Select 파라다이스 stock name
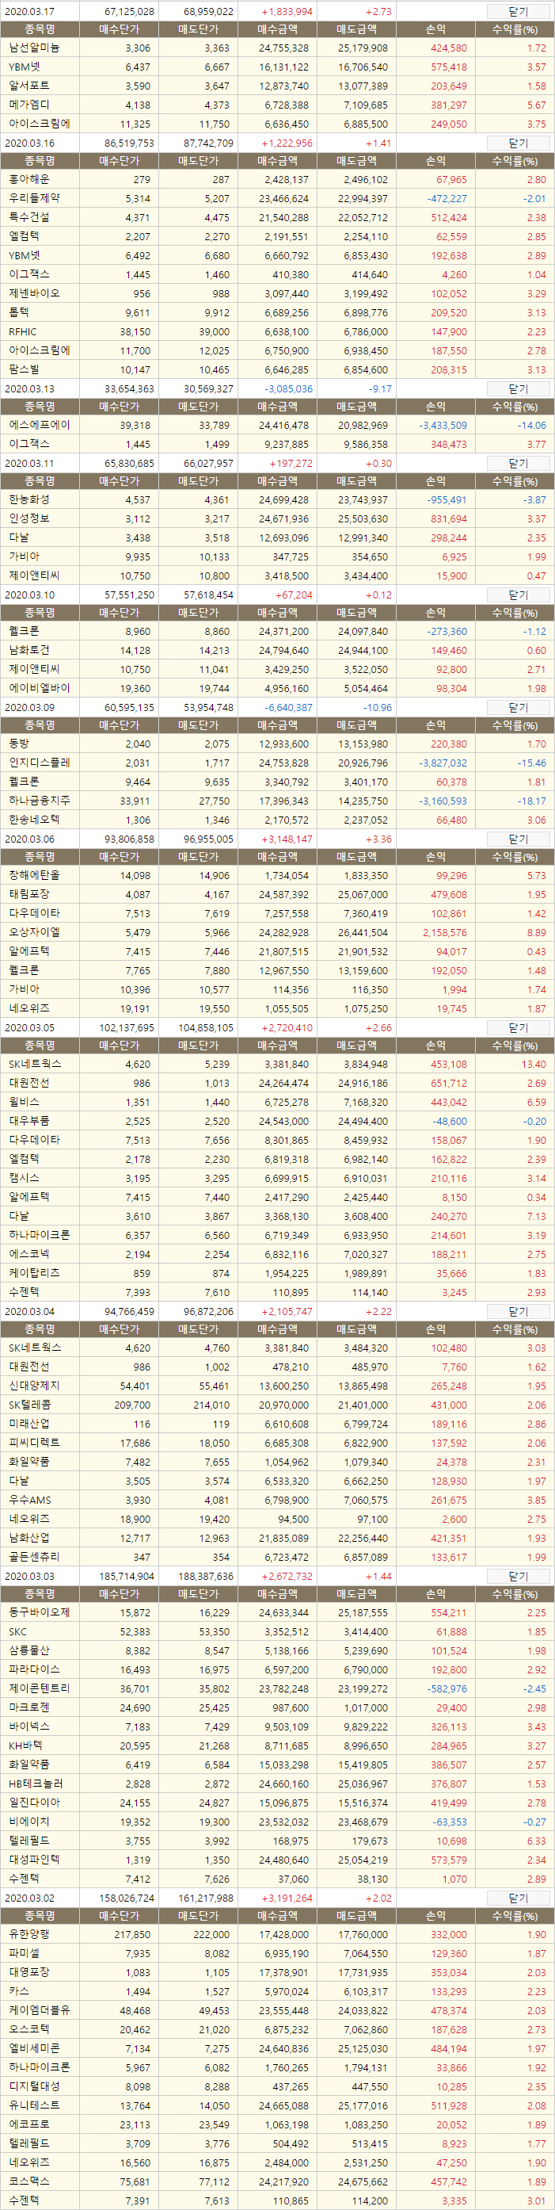The image size is (555, 2210). 34,1669
